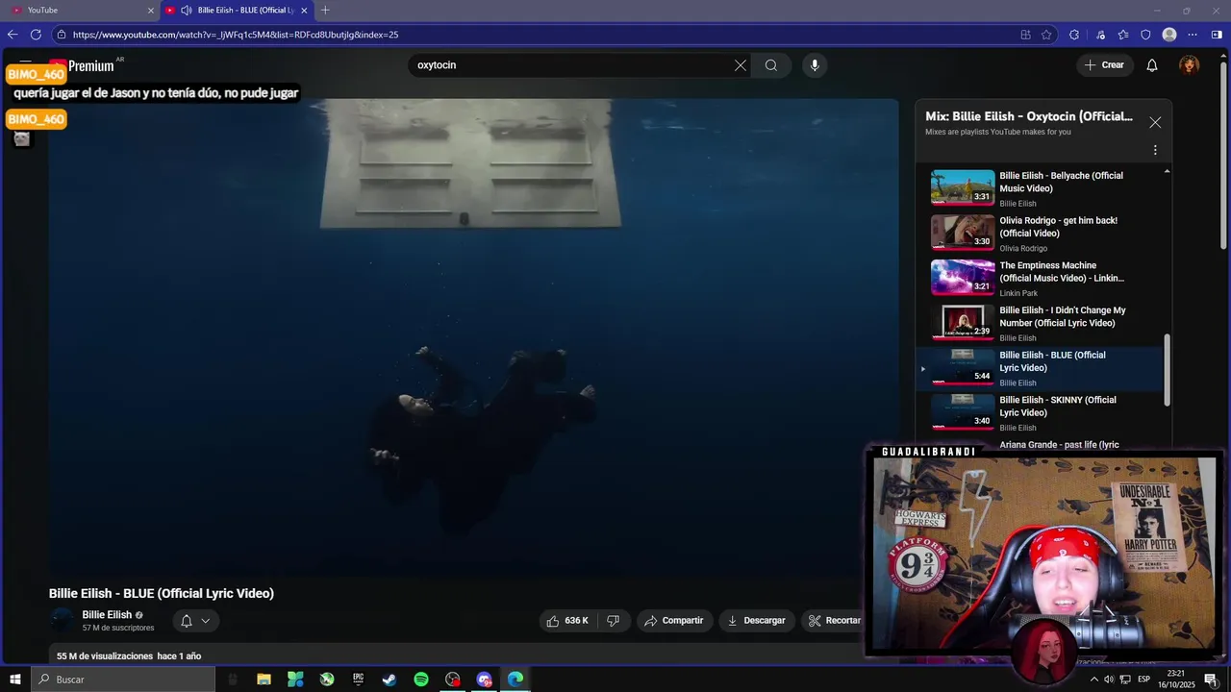1231x692 pixels.
Task: Close the Mix playlist panel
Action: click(x=1155, y=123)
